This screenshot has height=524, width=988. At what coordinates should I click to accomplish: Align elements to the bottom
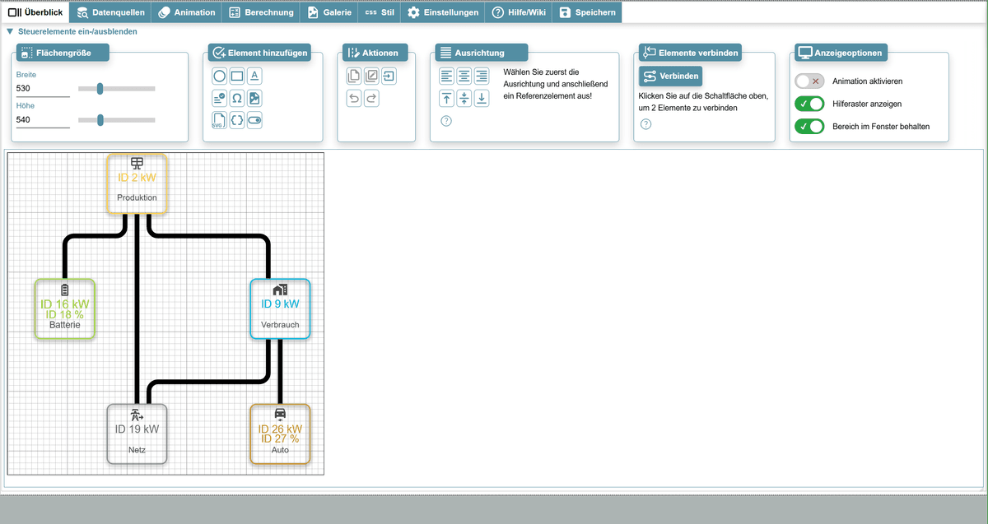pyautogui.click(x=482, y=98)
